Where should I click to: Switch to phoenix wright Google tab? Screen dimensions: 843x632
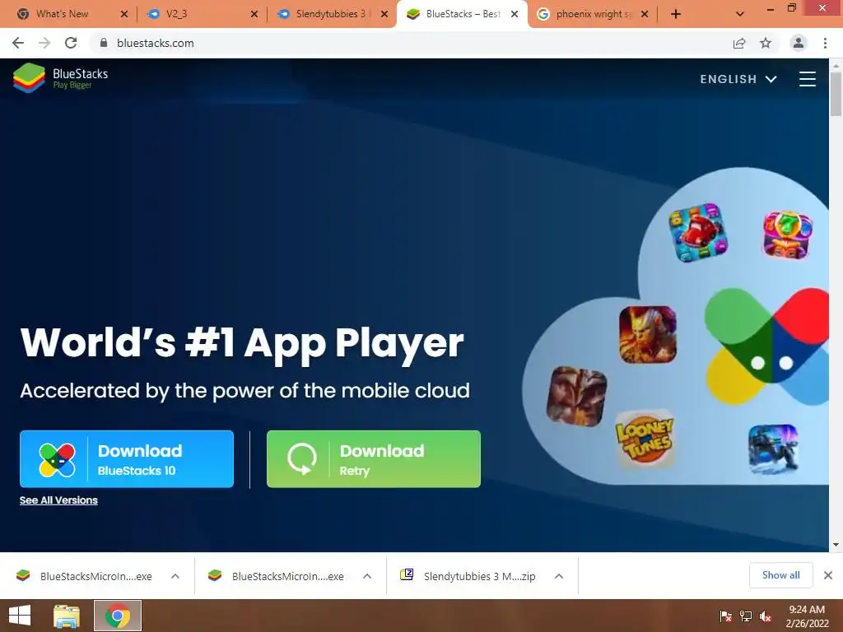click(x=591, y=14)
